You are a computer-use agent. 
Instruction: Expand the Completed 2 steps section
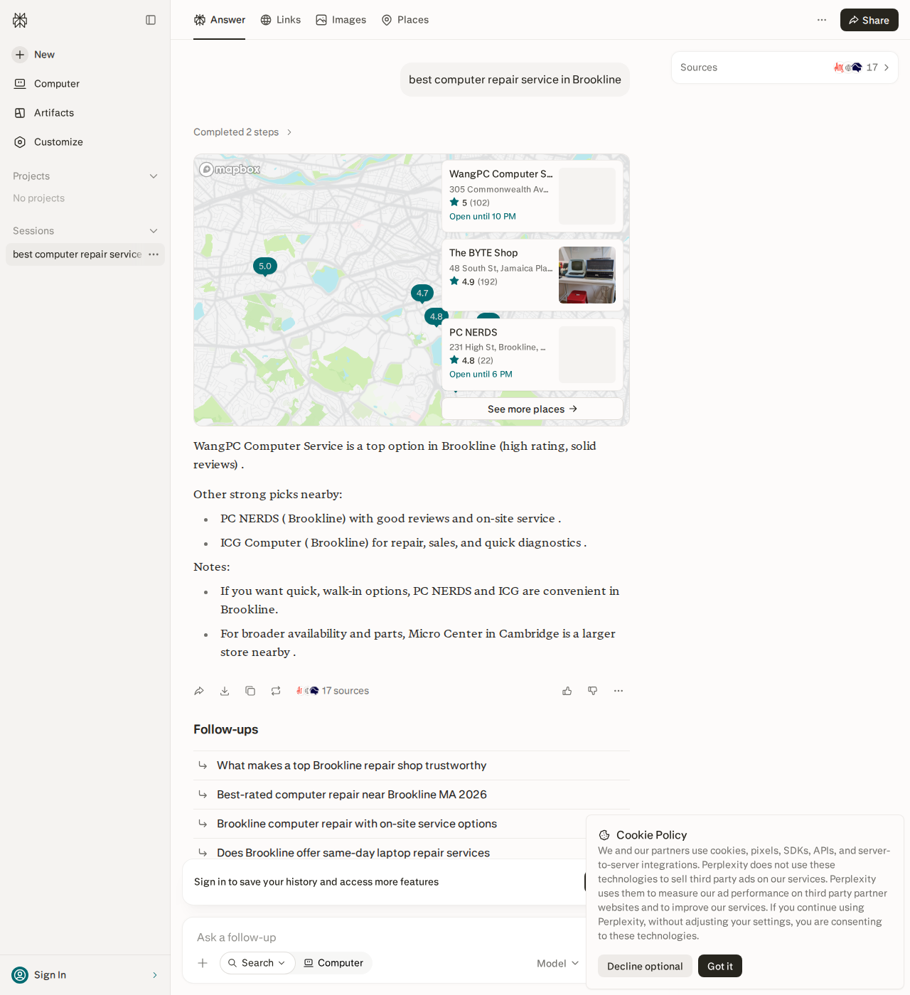(242, 132)
